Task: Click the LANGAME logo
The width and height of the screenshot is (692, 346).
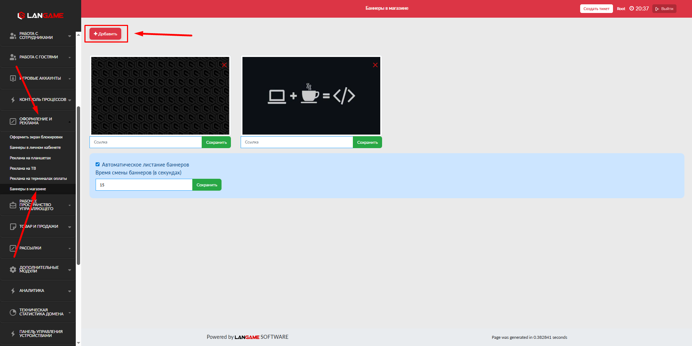Action: (40, 15)
